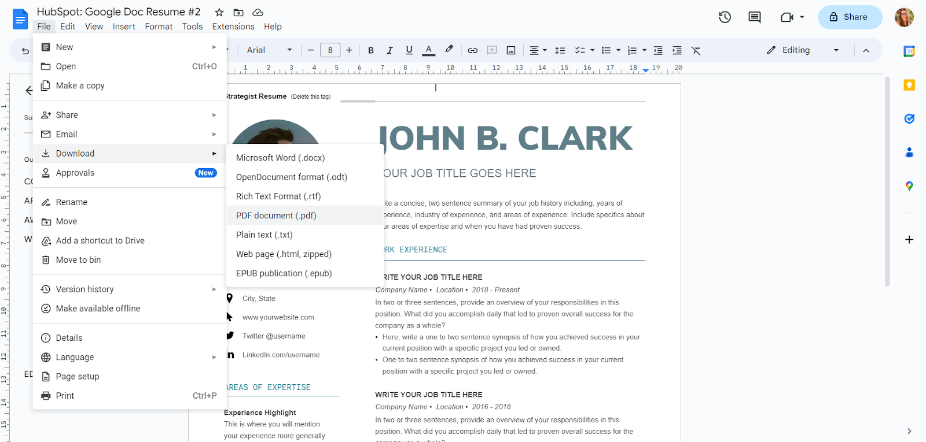The width and height of the screenshot is (926, 442).
Task: Open Google Calendar in side panel
Action: coord(909,51)
